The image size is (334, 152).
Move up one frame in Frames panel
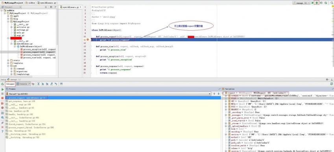(214, 94)
